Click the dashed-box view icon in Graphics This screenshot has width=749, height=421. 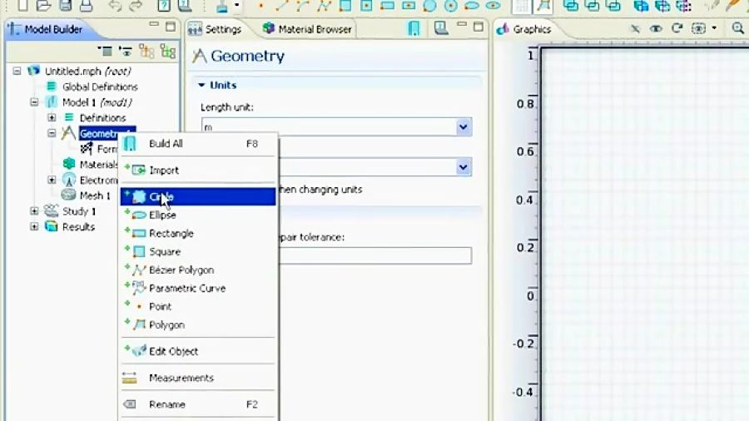point(698,28)
